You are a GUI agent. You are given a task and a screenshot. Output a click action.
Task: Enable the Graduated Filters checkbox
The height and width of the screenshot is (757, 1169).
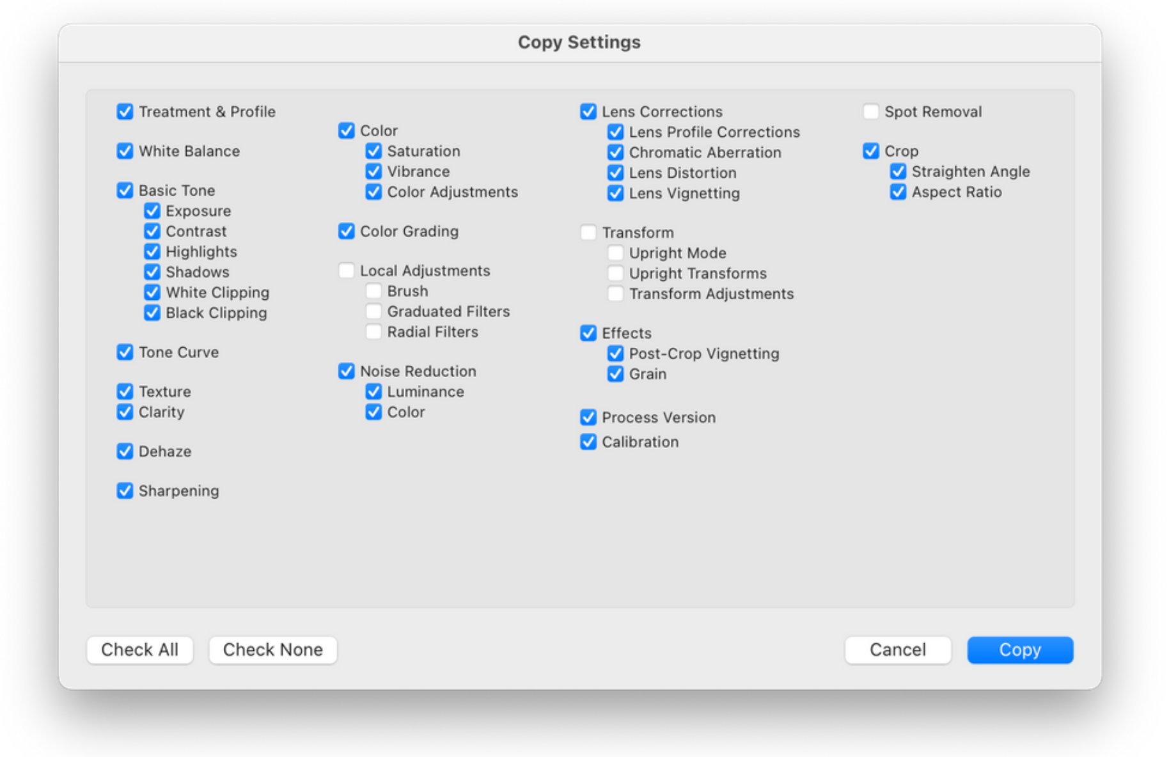[373, 311]
